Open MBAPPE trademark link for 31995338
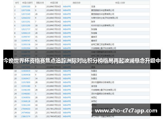 pos(67,44)
